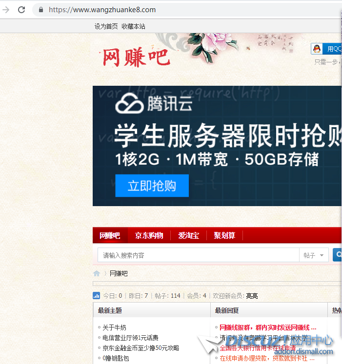
Task: Open new member 亮亮 profile link
Action: click(x=252, y=296)
